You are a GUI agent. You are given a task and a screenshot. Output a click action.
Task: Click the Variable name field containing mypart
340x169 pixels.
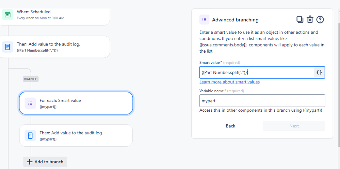coord(262,101)
